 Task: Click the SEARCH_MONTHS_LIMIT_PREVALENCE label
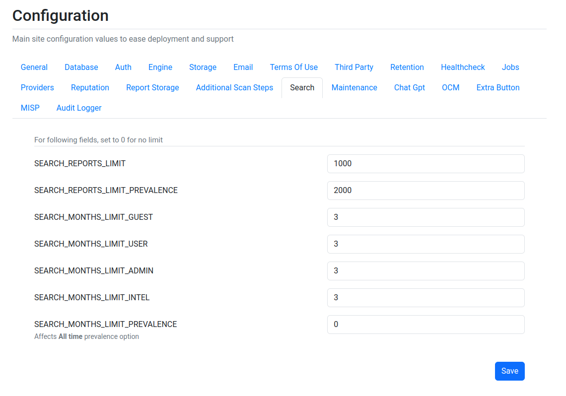[x=105, y=325]
